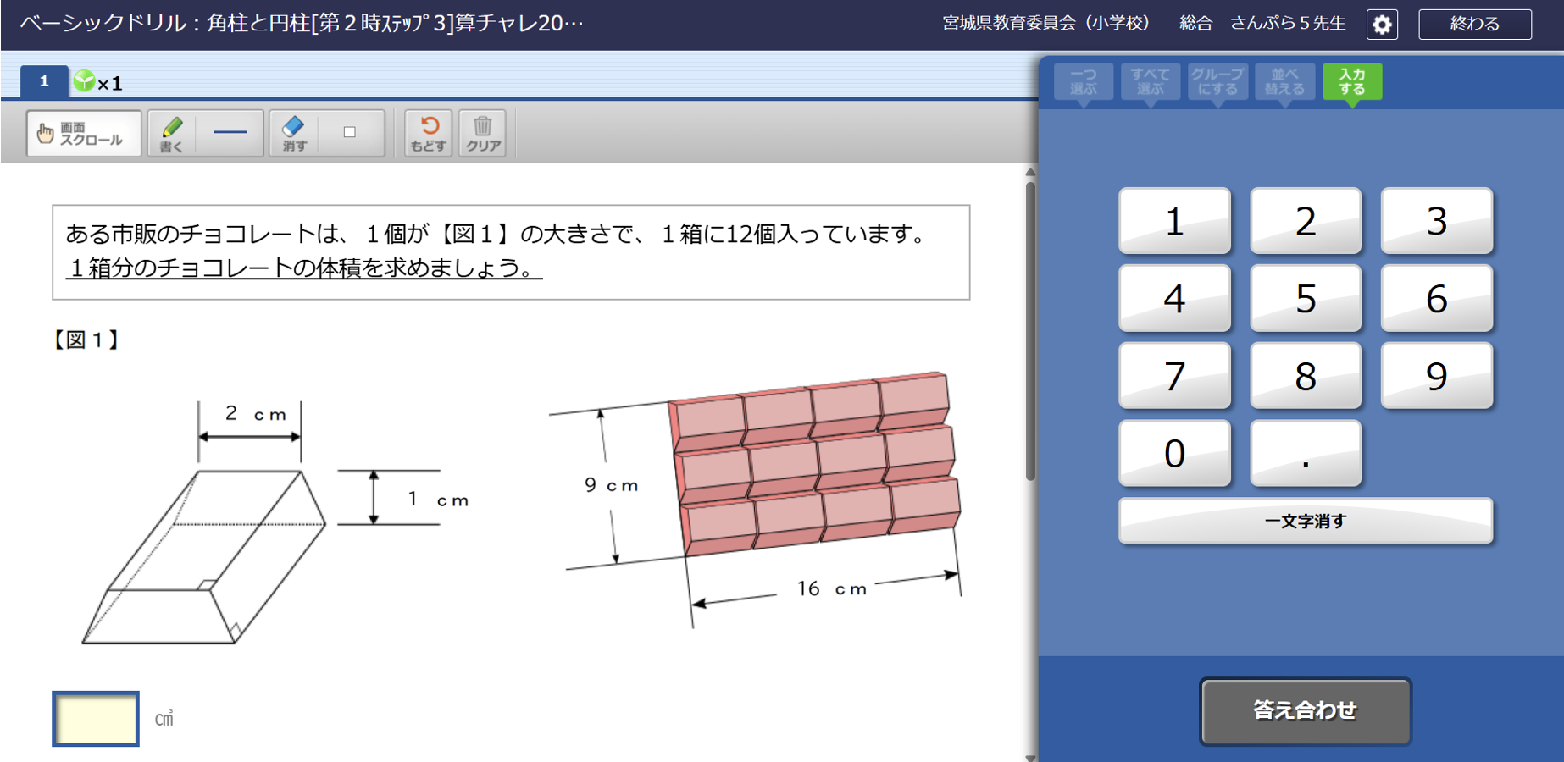Choose the eraser size square option

click(x=350, y=133)
